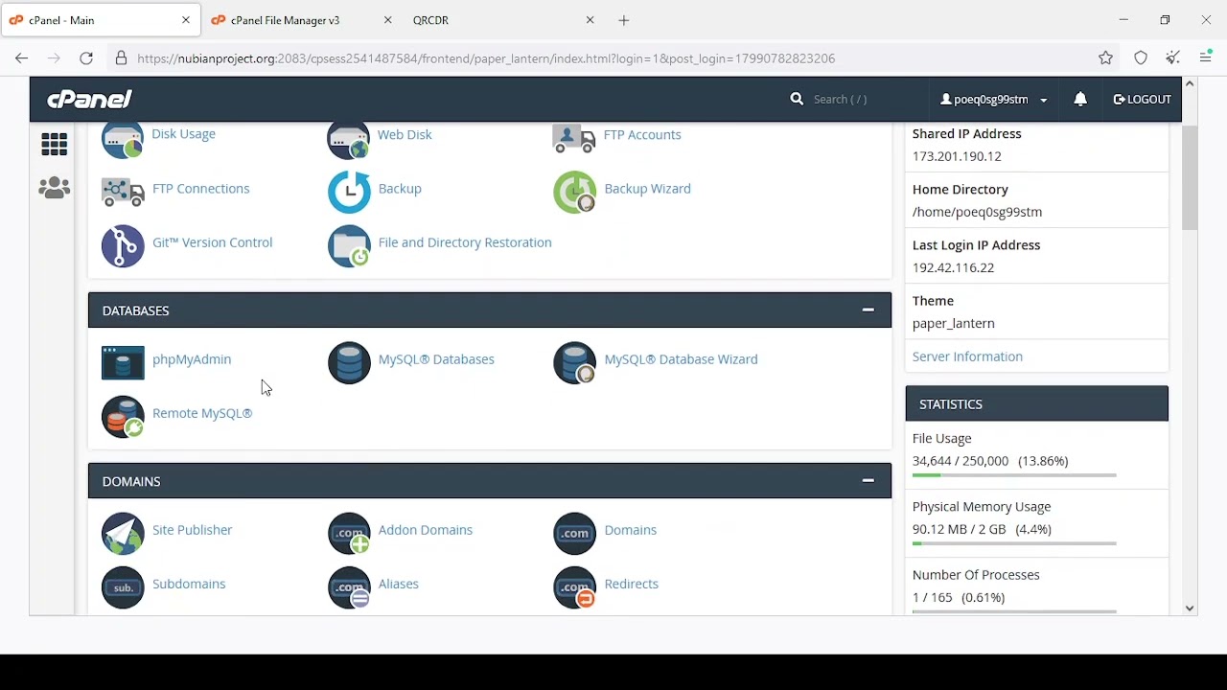The width and height of the screenshot is (1227, 690).
Task: Open the phpMyAdmin icon
Action: (x=123, y=363)
